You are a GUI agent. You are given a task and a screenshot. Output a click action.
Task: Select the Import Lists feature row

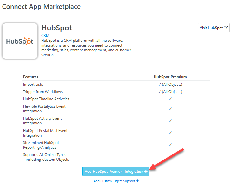(x=116, y=85)
